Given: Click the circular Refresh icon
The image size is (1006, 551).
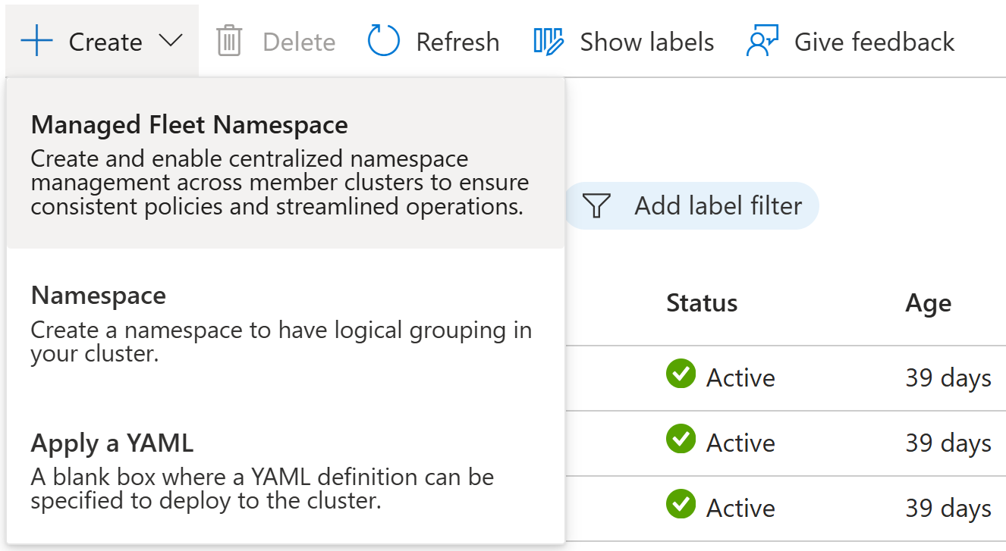Looking at the screenshot, I should click(383, 41).
